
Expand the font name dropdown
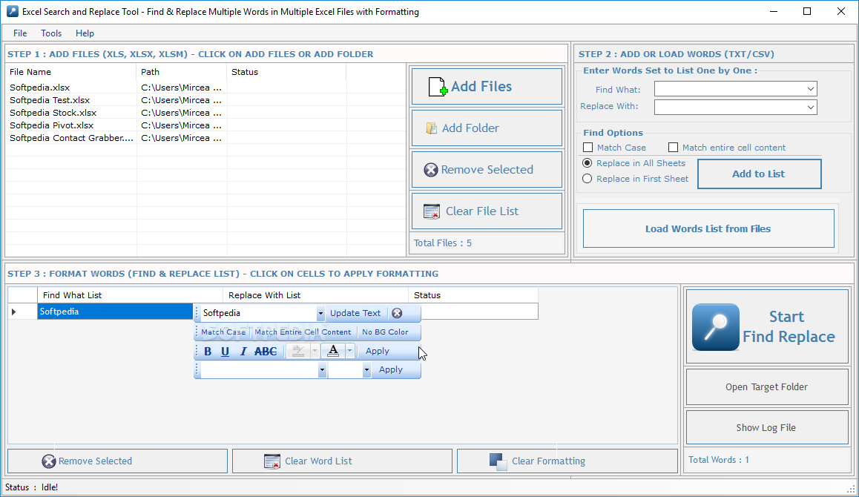pos(322,370)
